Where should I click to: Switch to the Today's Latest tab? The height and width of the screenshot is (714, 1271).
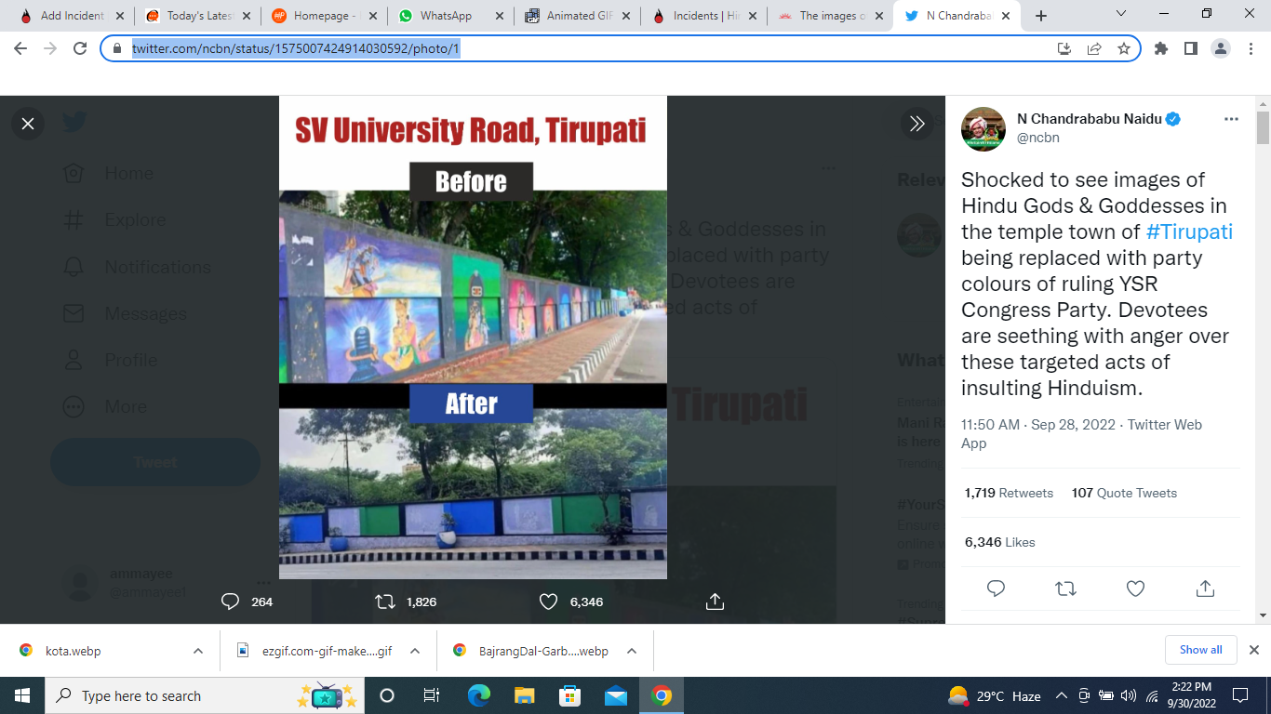[x=198, y=16]
